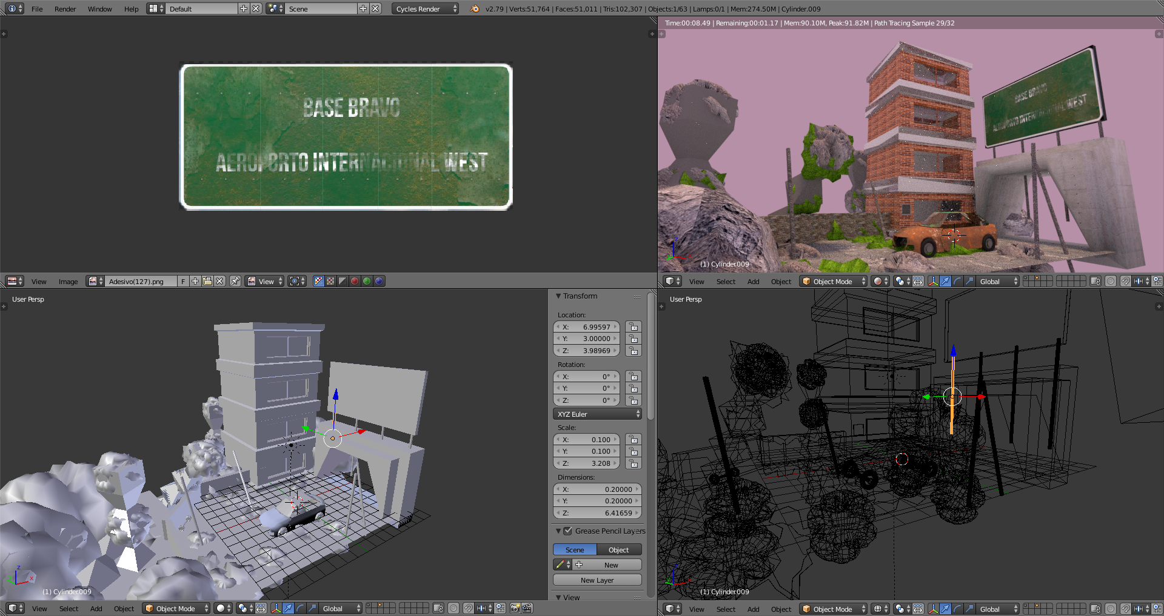This screenshot has width=1164, height=616.
Task: Click the red color channel display button
Action: click(x=355, y=281)
